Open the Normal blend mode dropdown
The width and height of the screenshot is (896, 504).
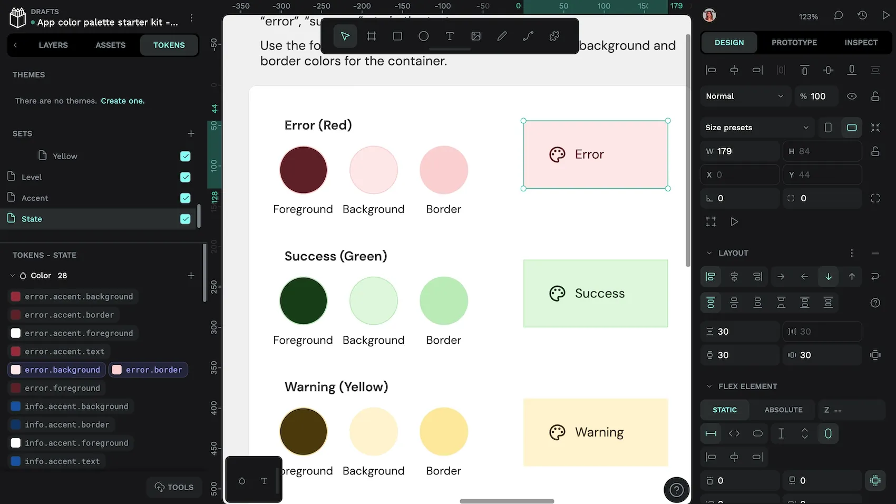pyautogui.click(x=745, y=96)
